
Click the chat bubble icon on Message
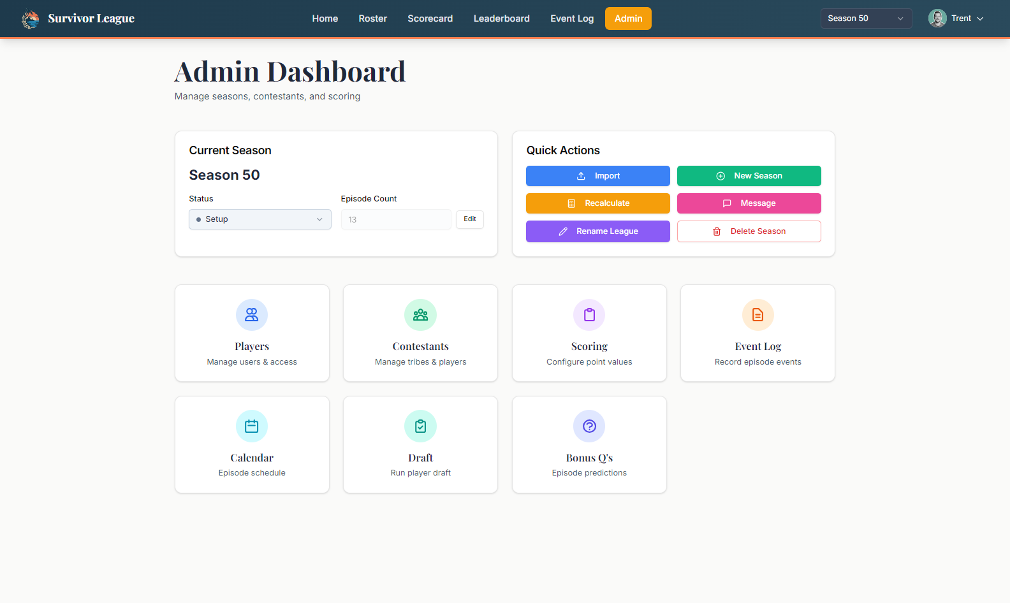coord(727,203)
